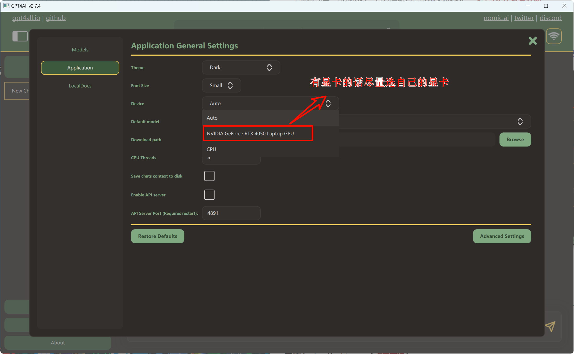Open the gpt4all.io link
The image size is (574, 354).
pos(26,18)
